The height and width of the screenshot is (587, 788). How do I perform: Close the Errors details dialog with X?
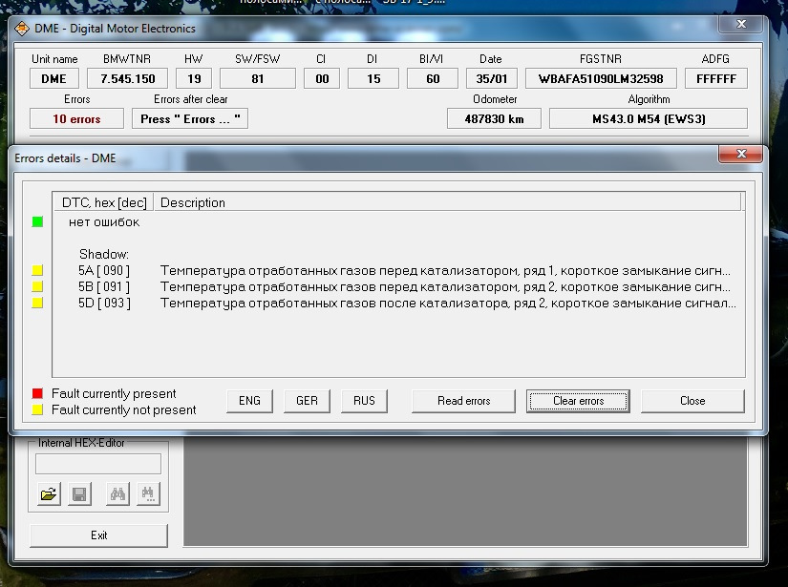coord(741,155)
